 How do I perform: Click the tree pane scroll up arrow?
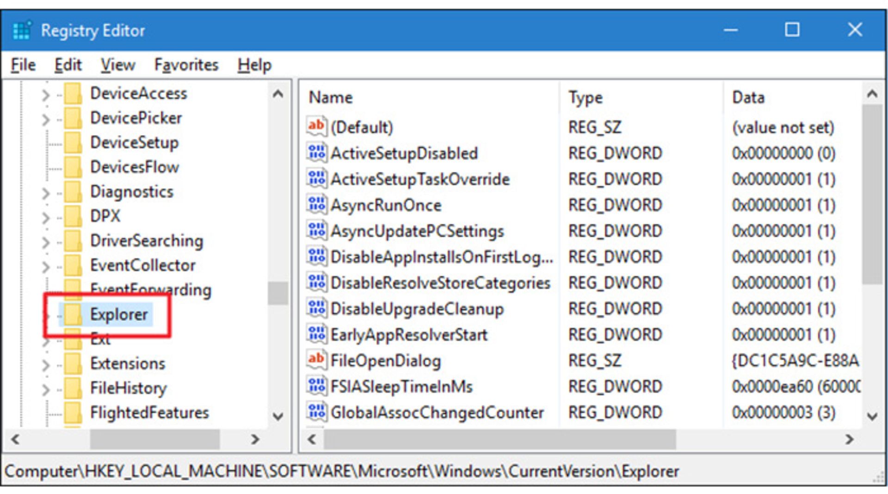tap(278, 94)
